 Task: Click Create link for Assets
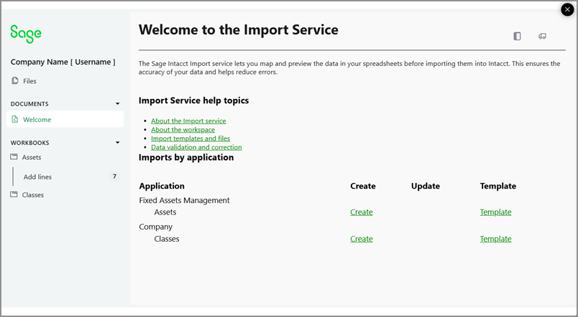(361, 212)
